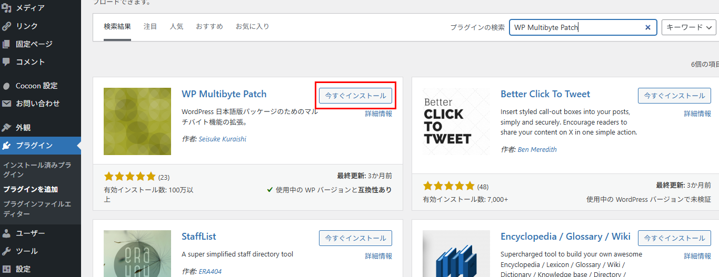The width and height of the screenshot is (719, 277).
Task: Open メディア in the admin menu
Action: pos(41,8)
